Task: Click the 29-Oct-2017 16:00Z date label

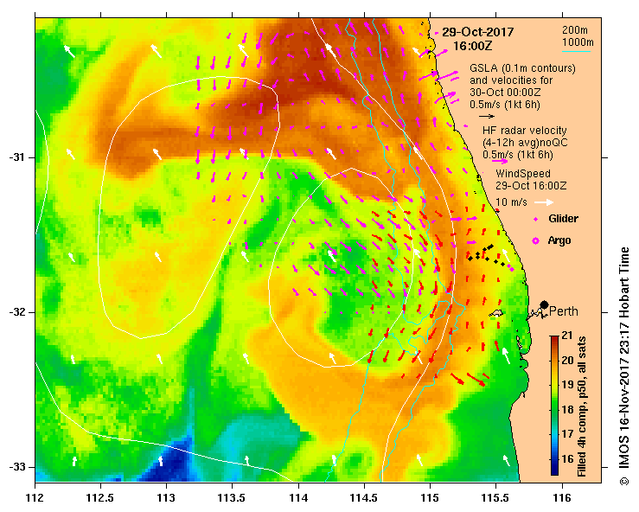Action: [477, 39]
